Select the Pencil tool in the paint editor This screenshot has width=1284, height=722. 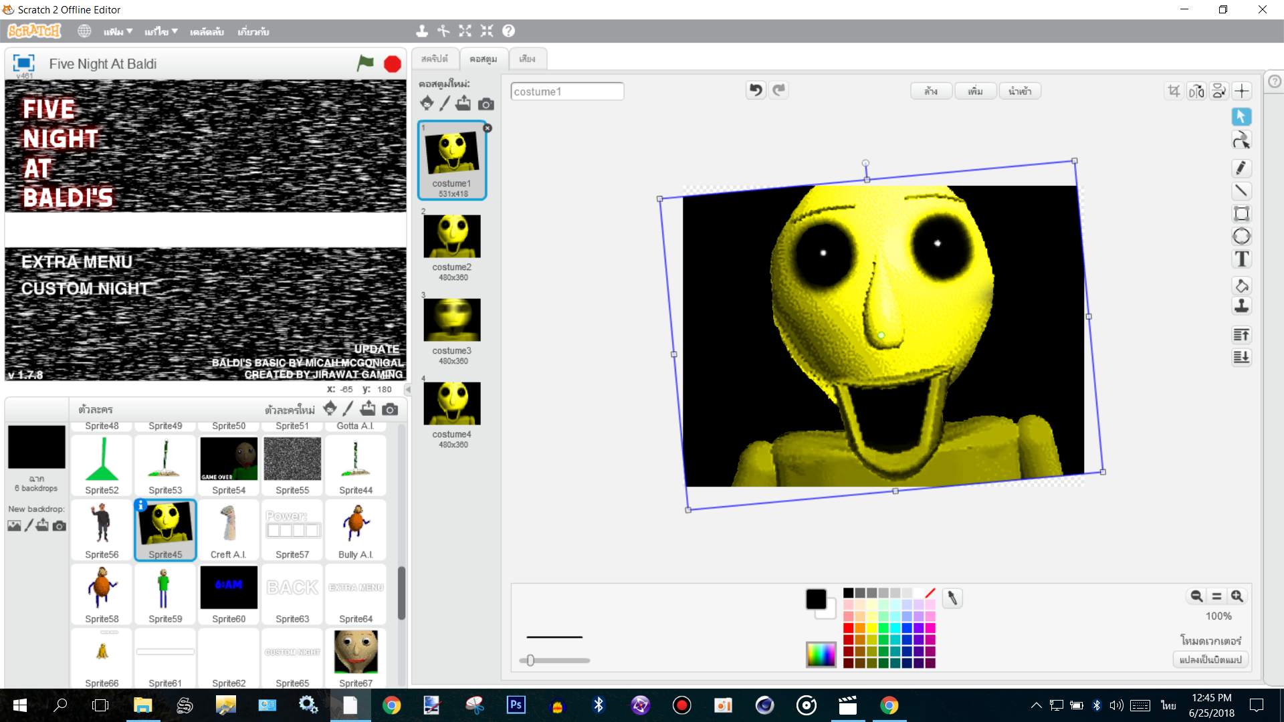tap(1241, 168)
